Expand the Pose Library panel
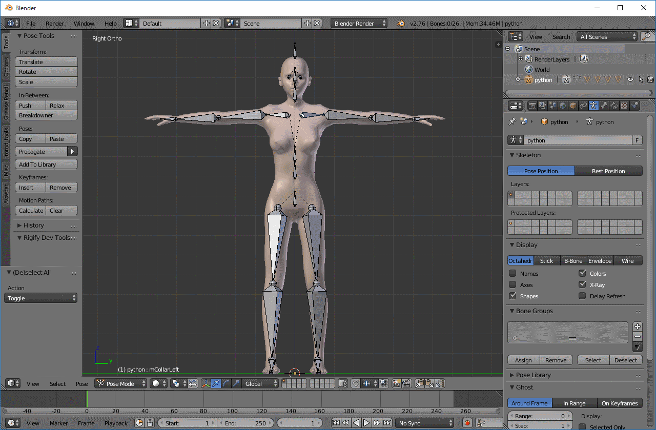656x430 pixels. pos(533,375)
